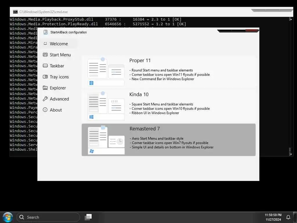
Task: Open the notification bell in system tray
Action: [288, 217]
